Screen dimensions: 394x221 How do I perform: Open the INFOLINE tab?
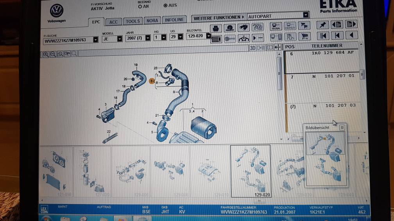174,20
